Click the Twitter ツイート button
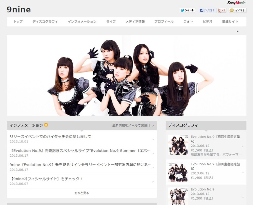This screenshot has height=205, width=253. point(187,10)
